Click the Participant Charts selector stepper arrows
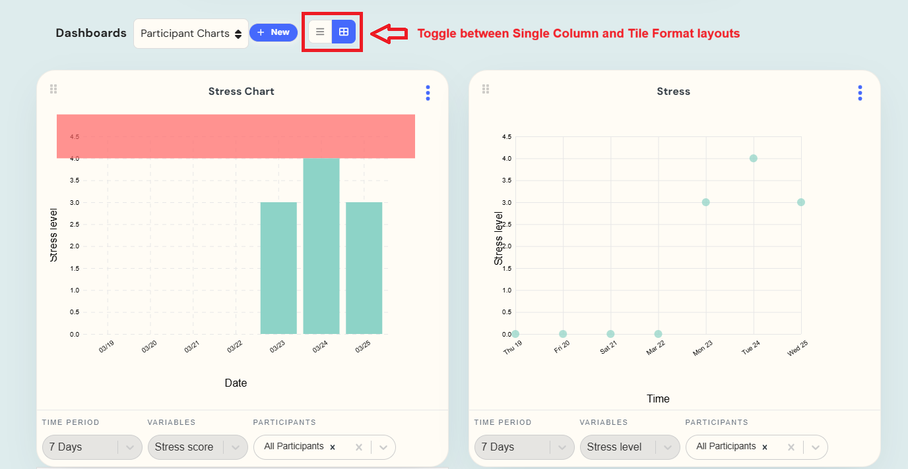This screenshot has height=469, width=908. [x=238, y=32]
